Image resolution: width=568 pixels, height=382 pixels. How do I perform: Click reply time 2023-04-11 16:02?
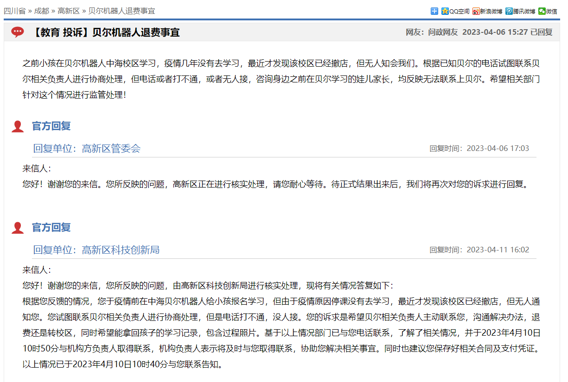pos(498,250)
